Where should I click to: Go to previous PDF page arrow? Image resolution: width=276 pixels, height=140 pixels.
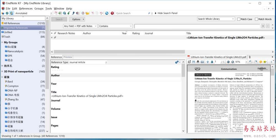click(x=208, y=62)
